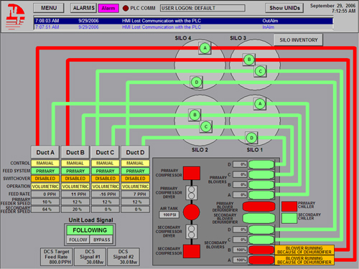Toggle Duct A control MANUAL mode
Image resolution: width=359 pixels, height=269 pixels.
click(x=45, y=164)
